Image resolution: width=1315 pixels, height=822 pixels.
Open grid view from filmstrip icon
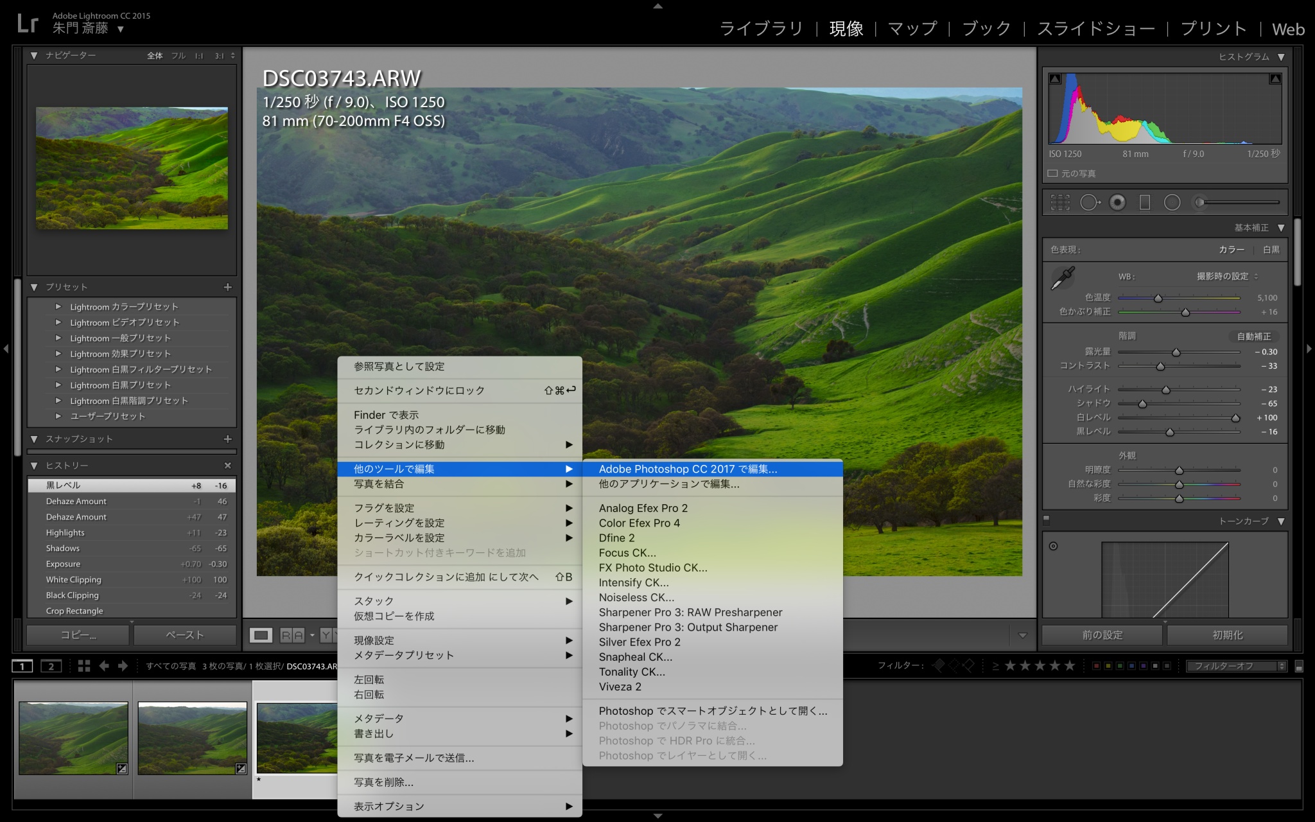coord(84,666)
